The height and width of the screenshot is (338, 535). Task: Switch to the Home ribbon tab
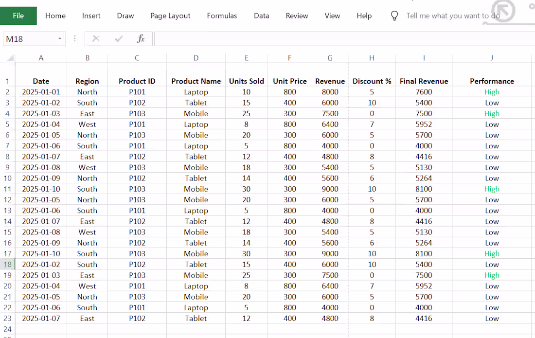[55, 16]
